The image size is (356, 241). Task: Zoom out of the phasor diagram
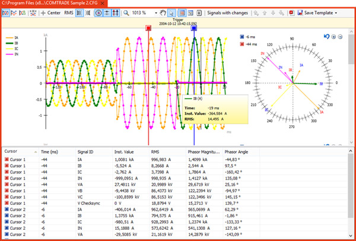[x=341, y=37]
